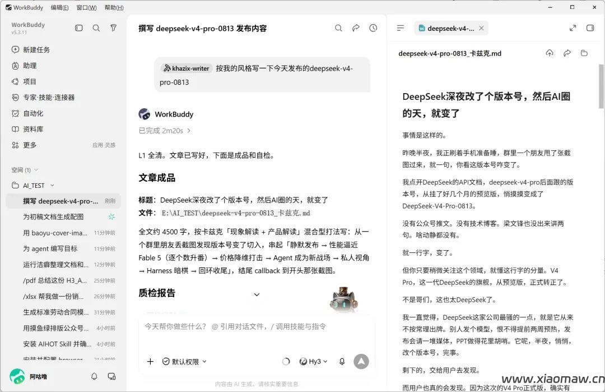Select the task /pdf 总结这份 H3_A...

click(x=63, y=280)
